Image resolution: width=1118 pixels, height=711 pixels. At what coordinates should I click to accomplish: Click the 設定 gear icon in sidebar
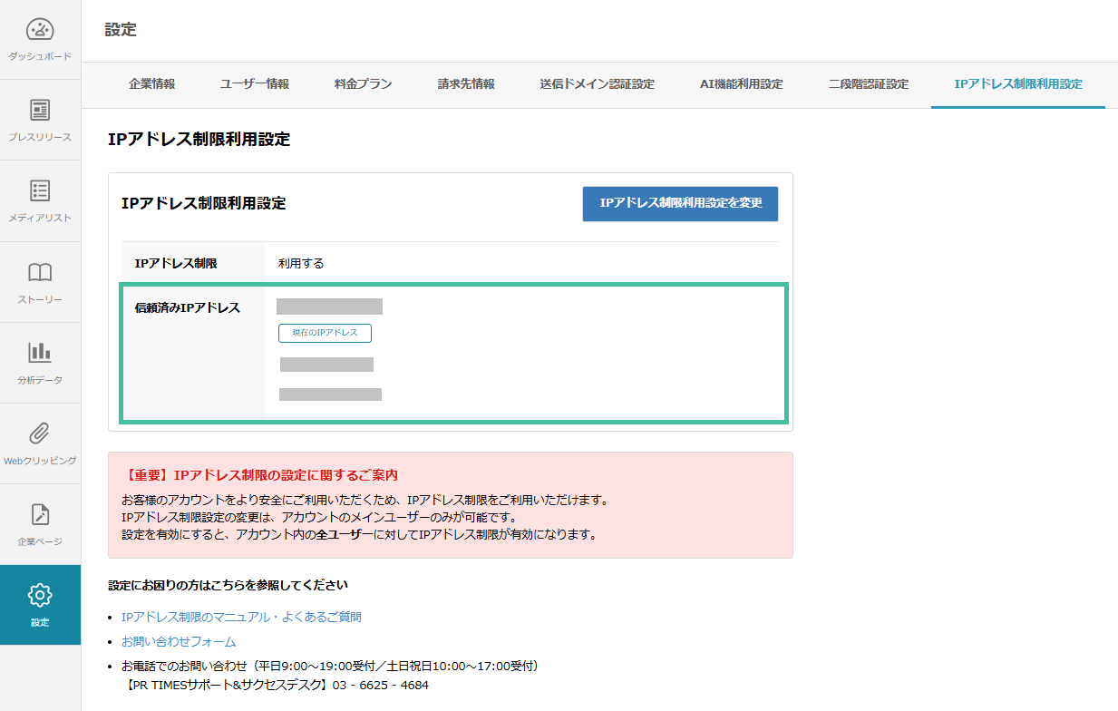[x=40, y=603]
